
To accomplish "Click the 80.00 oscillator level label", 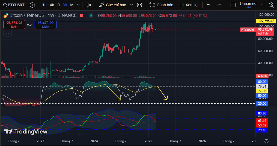I will pyautogui.click(x=262, y=82).
